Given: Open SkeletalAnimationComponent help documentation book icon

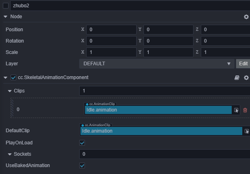Looking at the screenshot, I should pyautogui.click(x=237, y=77).
